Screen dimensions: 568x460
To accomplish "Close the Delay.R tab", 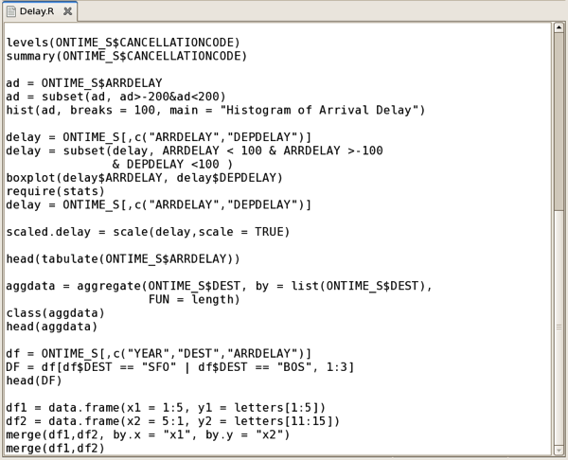I will pyautogui.click(x=67, y=11).
